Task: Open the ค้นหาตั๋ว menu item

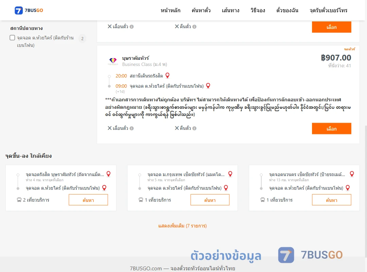Action: pos(201,10)
